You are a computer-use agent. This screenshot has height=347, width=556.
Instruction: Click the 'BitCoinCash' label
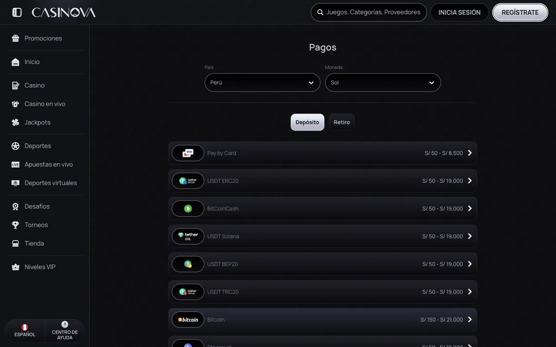223,209
